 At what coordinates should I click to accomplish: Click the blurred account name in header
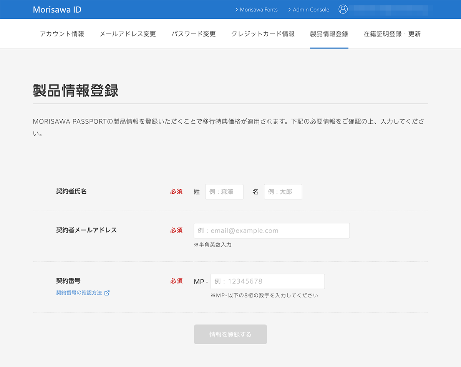tap(390, 10)
